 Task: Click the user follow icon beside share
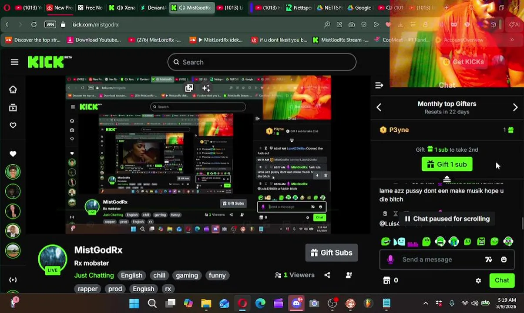(349, 275)
